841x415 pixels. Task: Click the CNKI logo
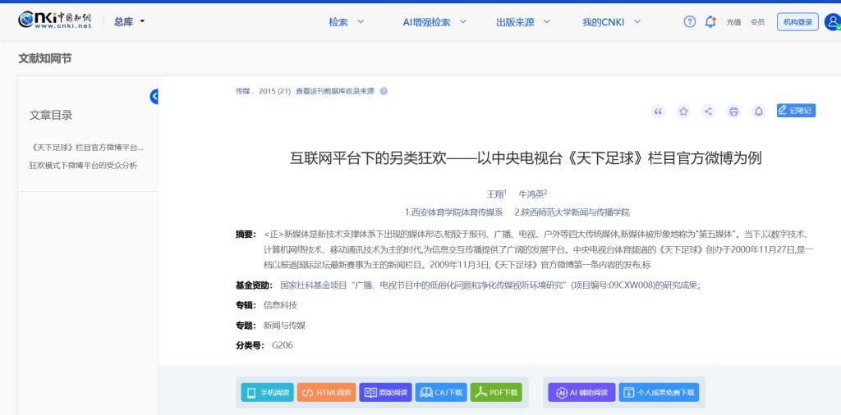pos(55,21)
